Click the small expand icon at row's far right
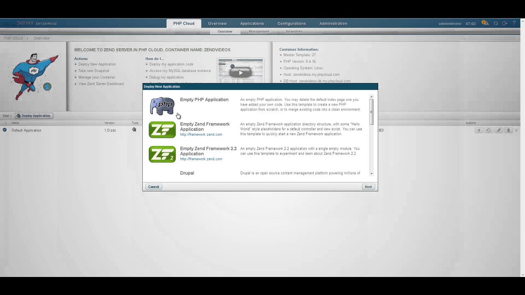This screenshot has height=295, width=525. coord(516,130)
